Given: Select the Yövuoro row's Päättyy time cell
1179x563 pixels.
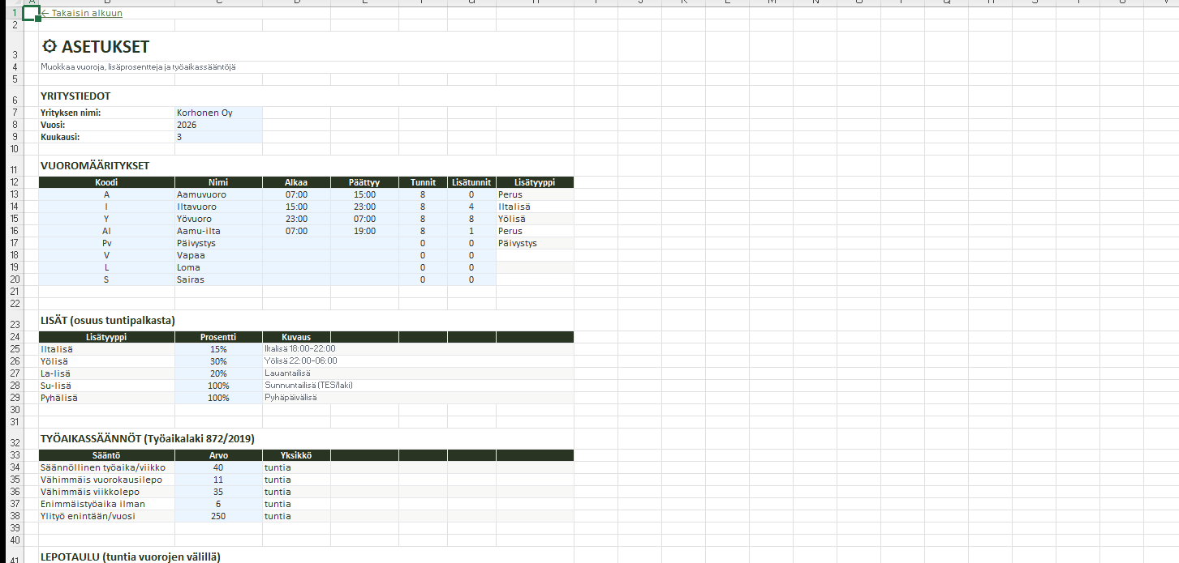Looking at the screenshot, I should pyautogui.click(x=364, y=219).
